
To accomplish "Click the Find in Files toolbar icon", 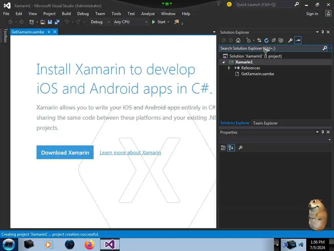I will [x=176, y=22].
